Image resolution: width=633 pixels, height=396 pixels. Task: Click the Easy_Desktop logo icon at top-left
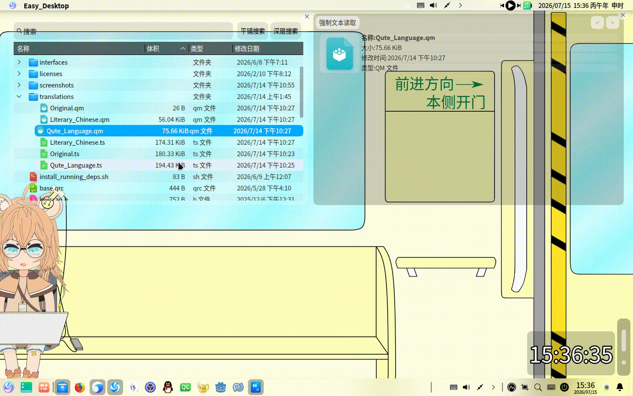click(x=13, y=5)
